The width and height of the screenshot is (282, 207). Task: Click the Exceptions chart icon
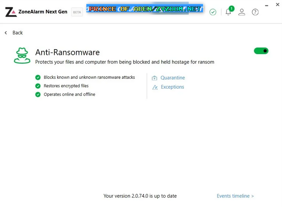155,87
